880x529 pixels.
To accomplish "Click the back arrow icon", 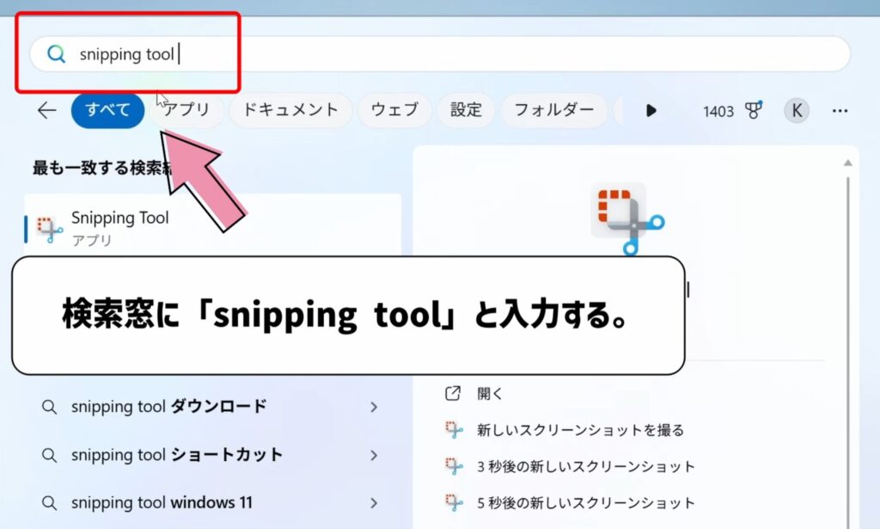I will coord(45,110).
